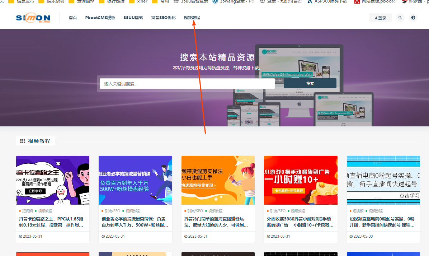
Task: Open article title 抖音卡位套路之王，PPC从1.65拖到0.13元
Action: point(51,222)
